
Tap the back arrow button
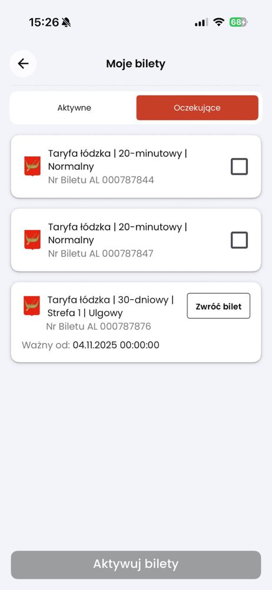pyautogui.click(x=24, y=64)
